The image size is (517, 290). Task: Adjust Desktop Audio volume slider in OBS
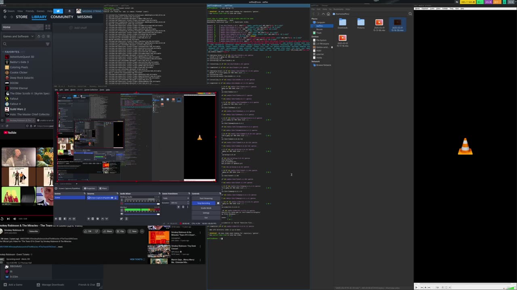click(x=142, y=204)
